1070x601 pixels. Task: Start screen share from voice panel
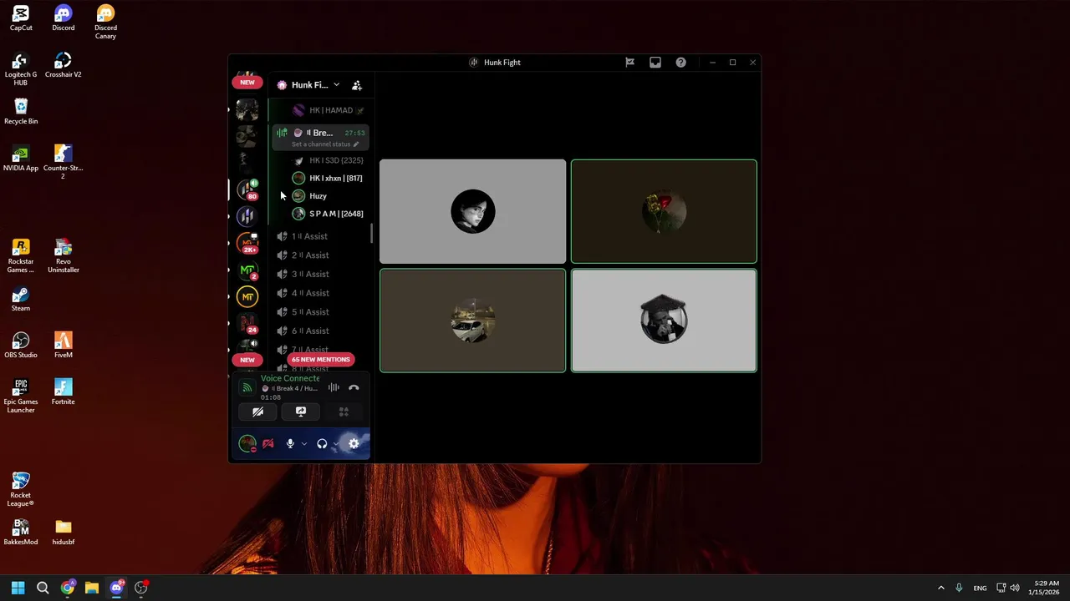click(301, 412)
